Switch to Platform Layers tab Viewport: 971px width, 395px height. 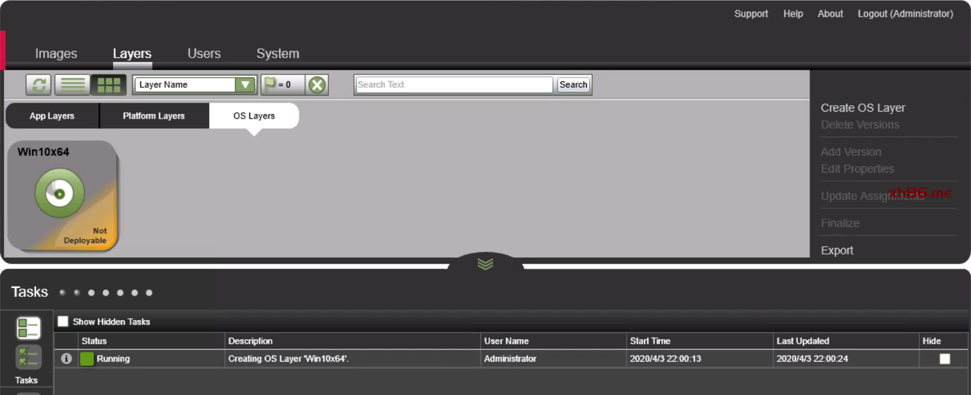click(154, 116)
